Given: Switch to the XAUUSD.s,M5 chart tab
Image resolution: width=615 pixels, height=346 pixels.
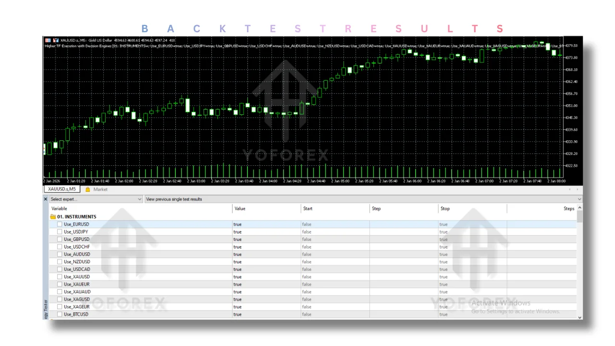Looking at the screenshot, I should pyautogui.click(x=62, y=189).
